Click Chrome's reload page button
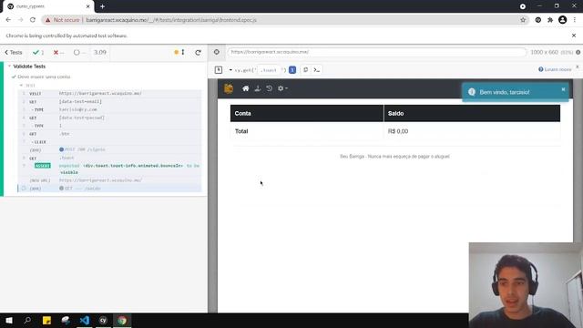This screenshot has width=583, height=328. 33,20
